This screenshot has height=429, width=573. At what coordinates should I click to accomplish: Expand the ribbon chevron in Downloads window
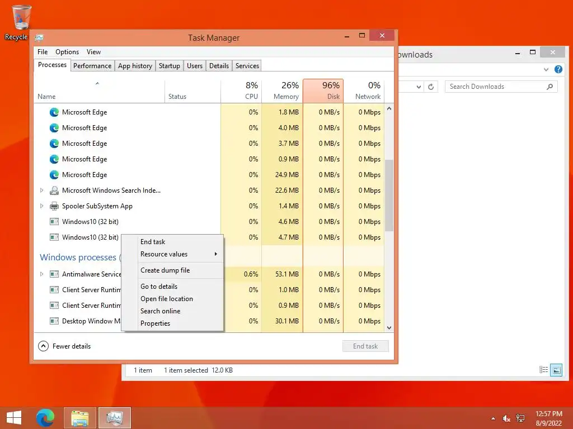tap(546, 69)
